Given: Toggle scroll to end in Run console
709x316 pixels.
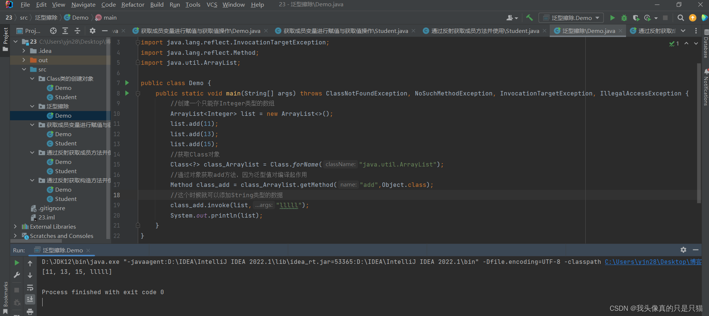Looking at the screenshot, I should tap(30, 299).
